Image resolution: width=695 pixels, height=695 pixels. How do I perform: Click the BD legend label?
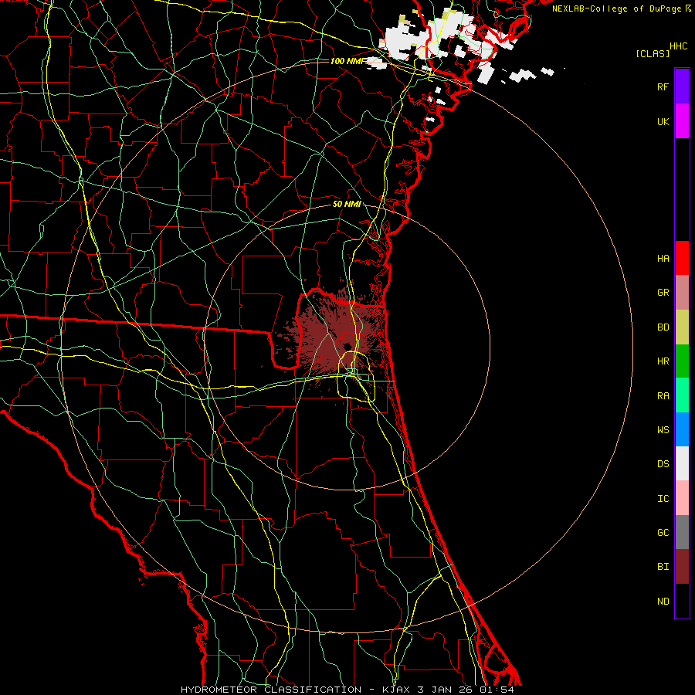click(x=663, y=327)
